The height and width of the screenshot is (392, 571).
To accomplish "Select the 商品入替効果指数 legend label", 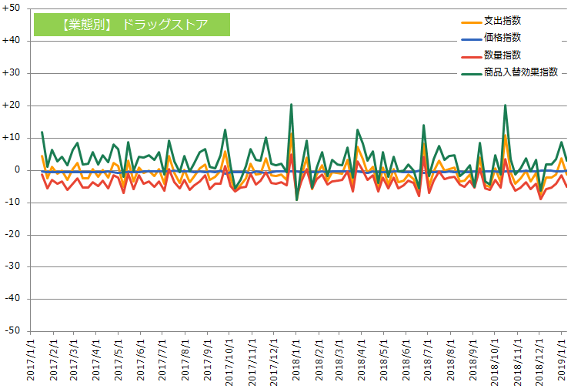I will [x=521, y=72].
